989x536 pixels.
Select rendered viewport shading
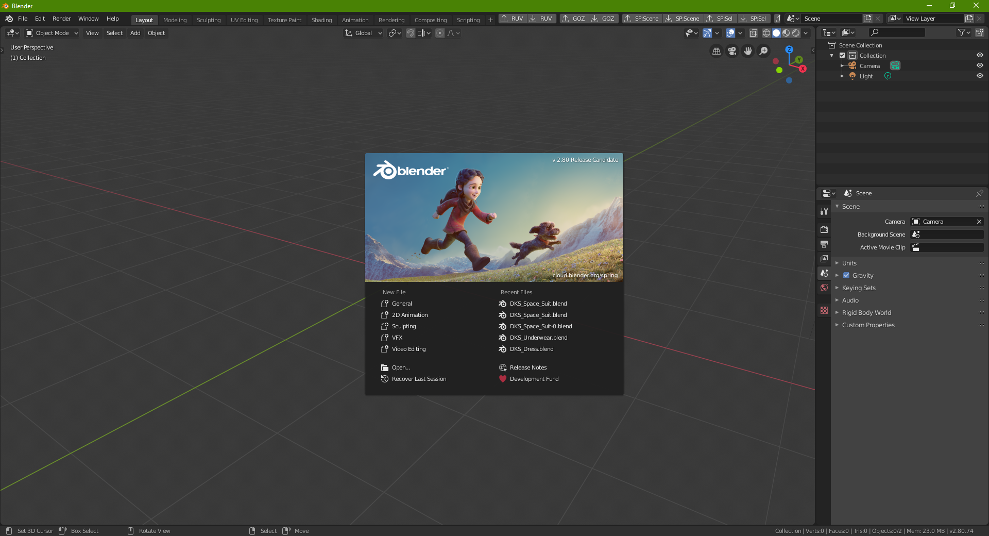click(x=796, y=33)
